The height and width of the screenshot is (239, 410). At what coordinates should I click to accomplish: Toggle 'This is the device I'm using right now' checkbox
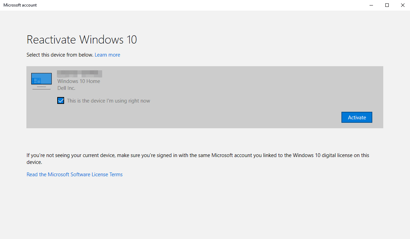61,101
